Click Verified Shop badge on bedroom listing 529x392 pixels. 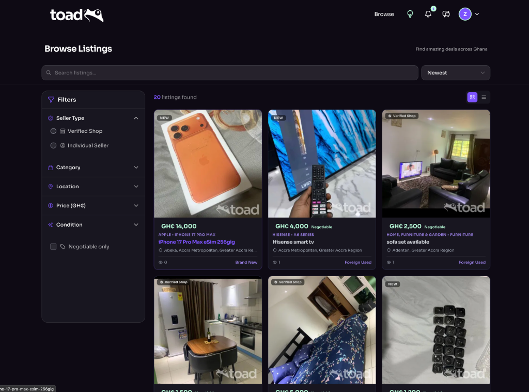[288, 282]
